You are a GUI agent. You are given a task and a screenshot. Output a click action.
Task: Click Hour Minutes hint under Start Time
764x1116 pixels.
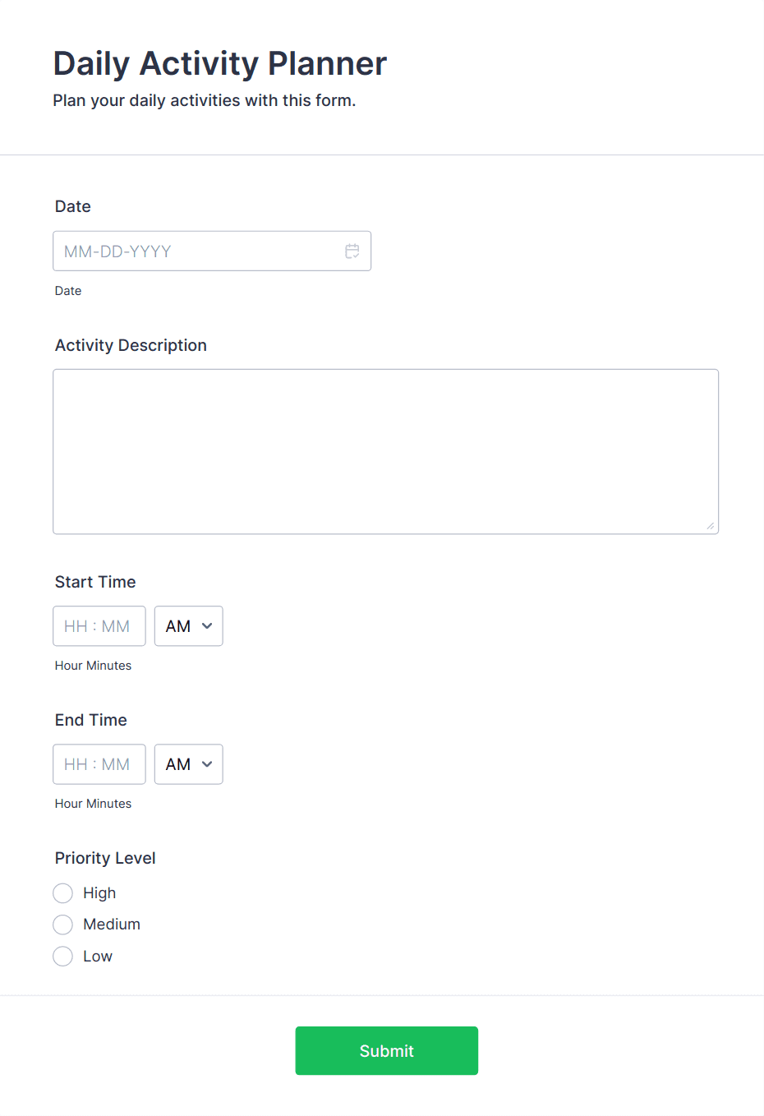coord(93,666)
